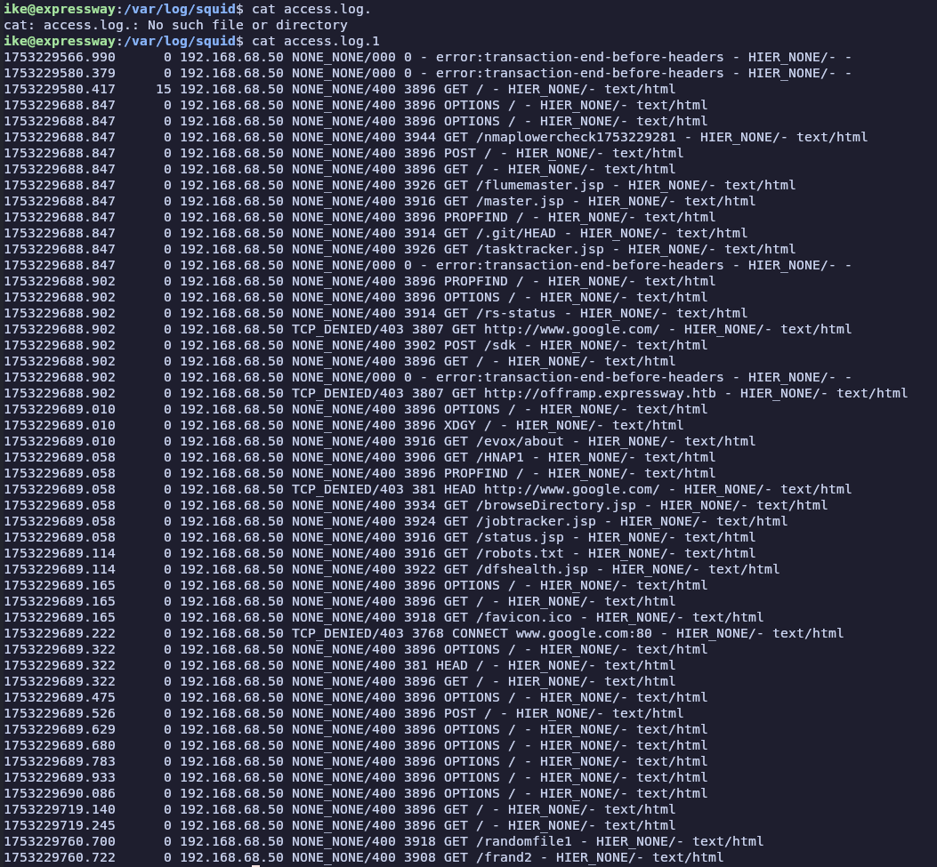Click the /randomfile1 request path
The height and width of the screenshot is (867, 937).
(x=523, y=842)
